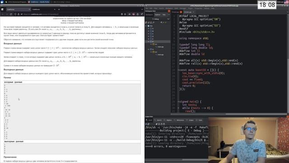This screenshot has width=289, height=163.
Task: Close the Workspace View pane
Action: click(169, 11)
